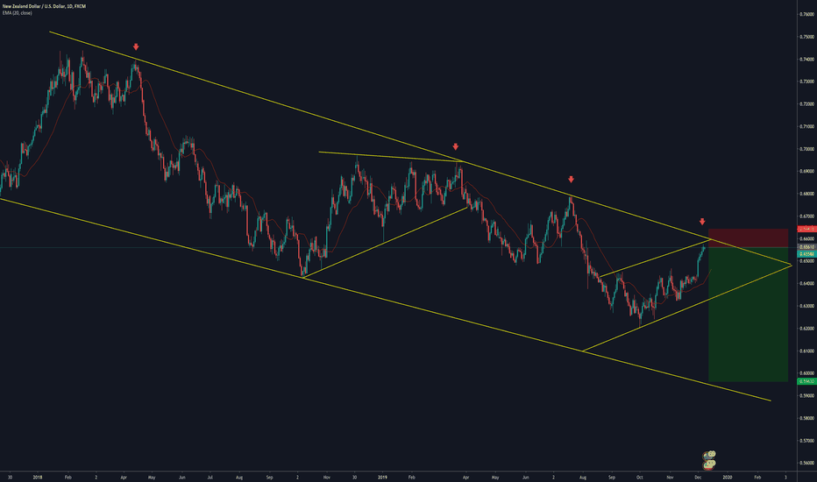Click the 2020 label on the time axis
The image size is (817, 482).
[x=727, y=477]
